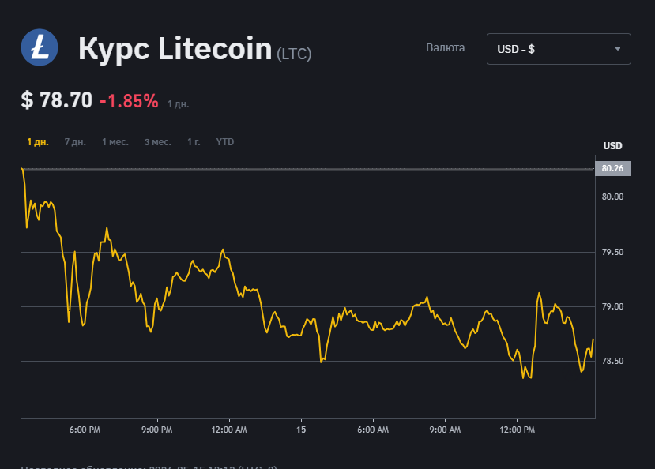This screenshot has height=469, width=655.
Task: Click the (LTC) ticker label
Action: click(x=294, y=54)
